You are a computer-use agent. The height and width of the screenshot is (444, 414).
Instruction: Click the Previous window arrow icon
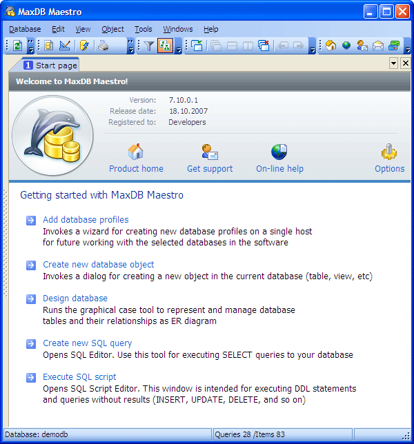click(x=283, y=46)
